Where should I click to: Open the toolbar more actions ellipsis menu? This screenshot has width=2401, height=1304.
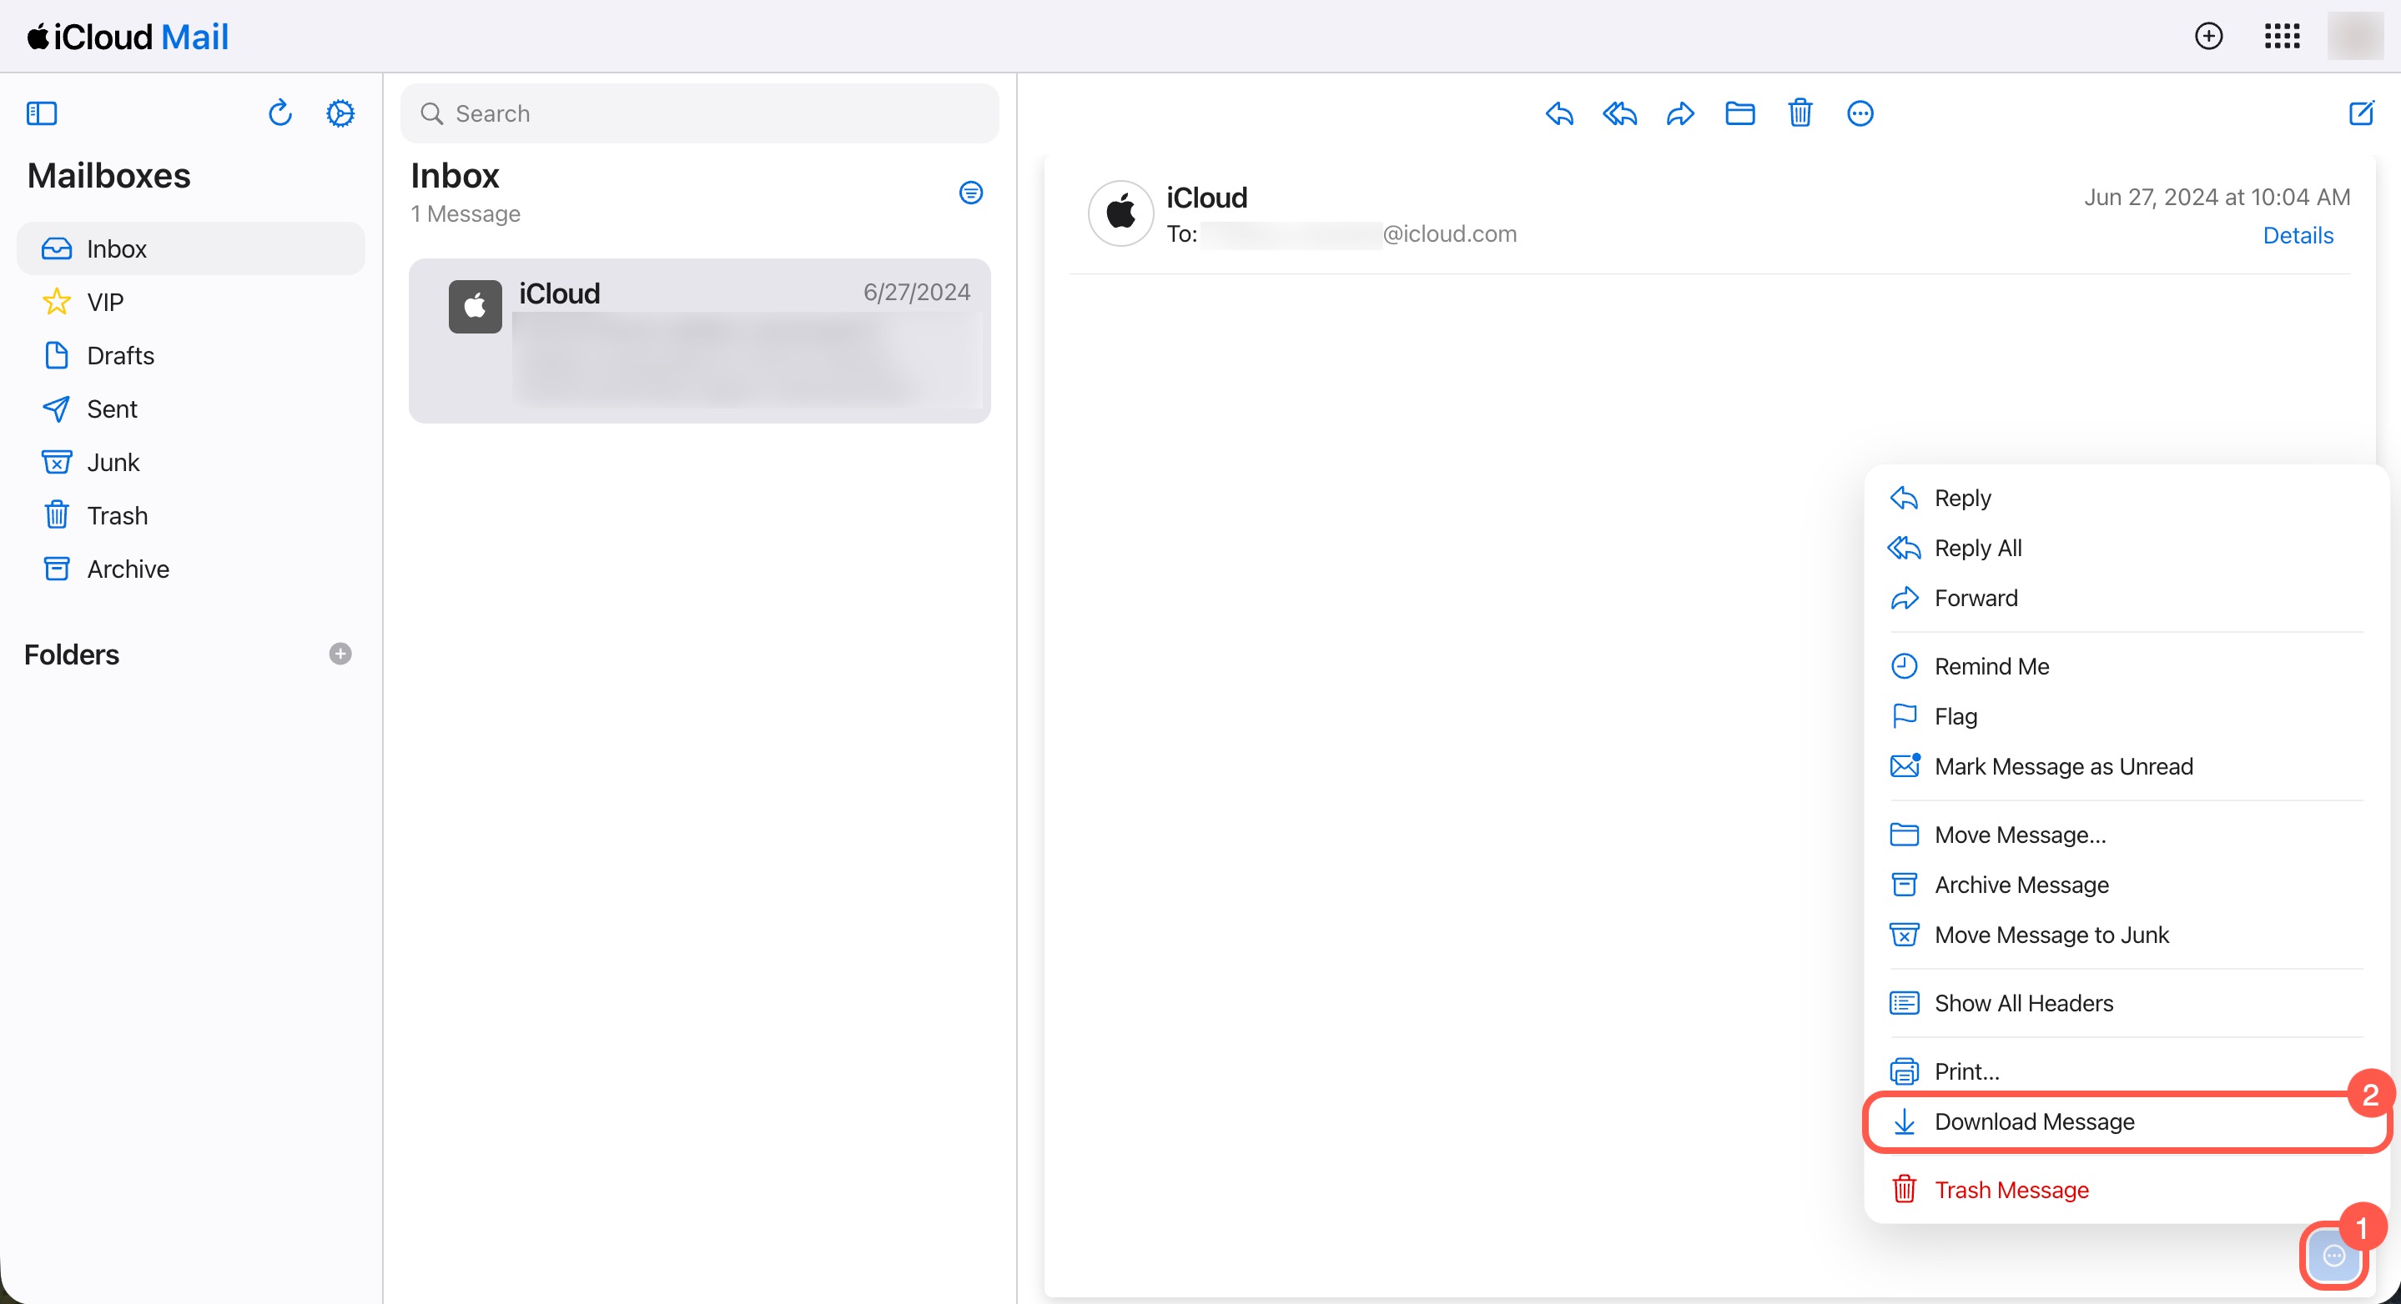[x=1860, y=113]
